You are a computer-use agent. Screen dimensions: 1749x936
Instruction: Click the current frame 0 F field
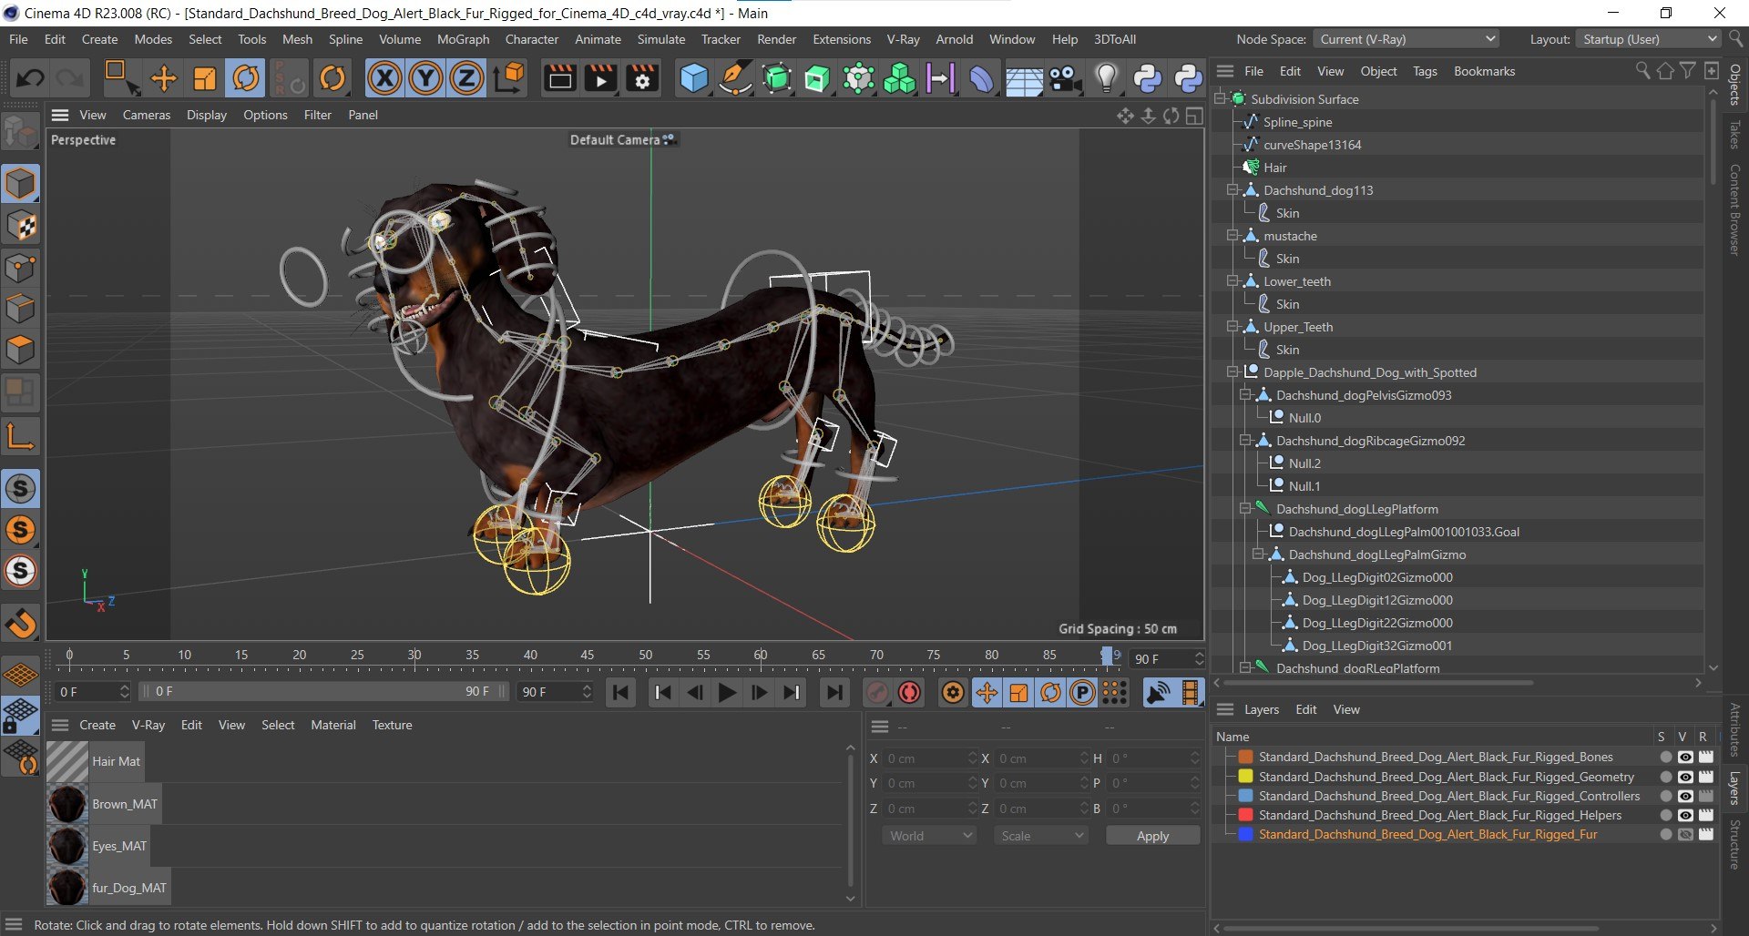tap(93, 692)
